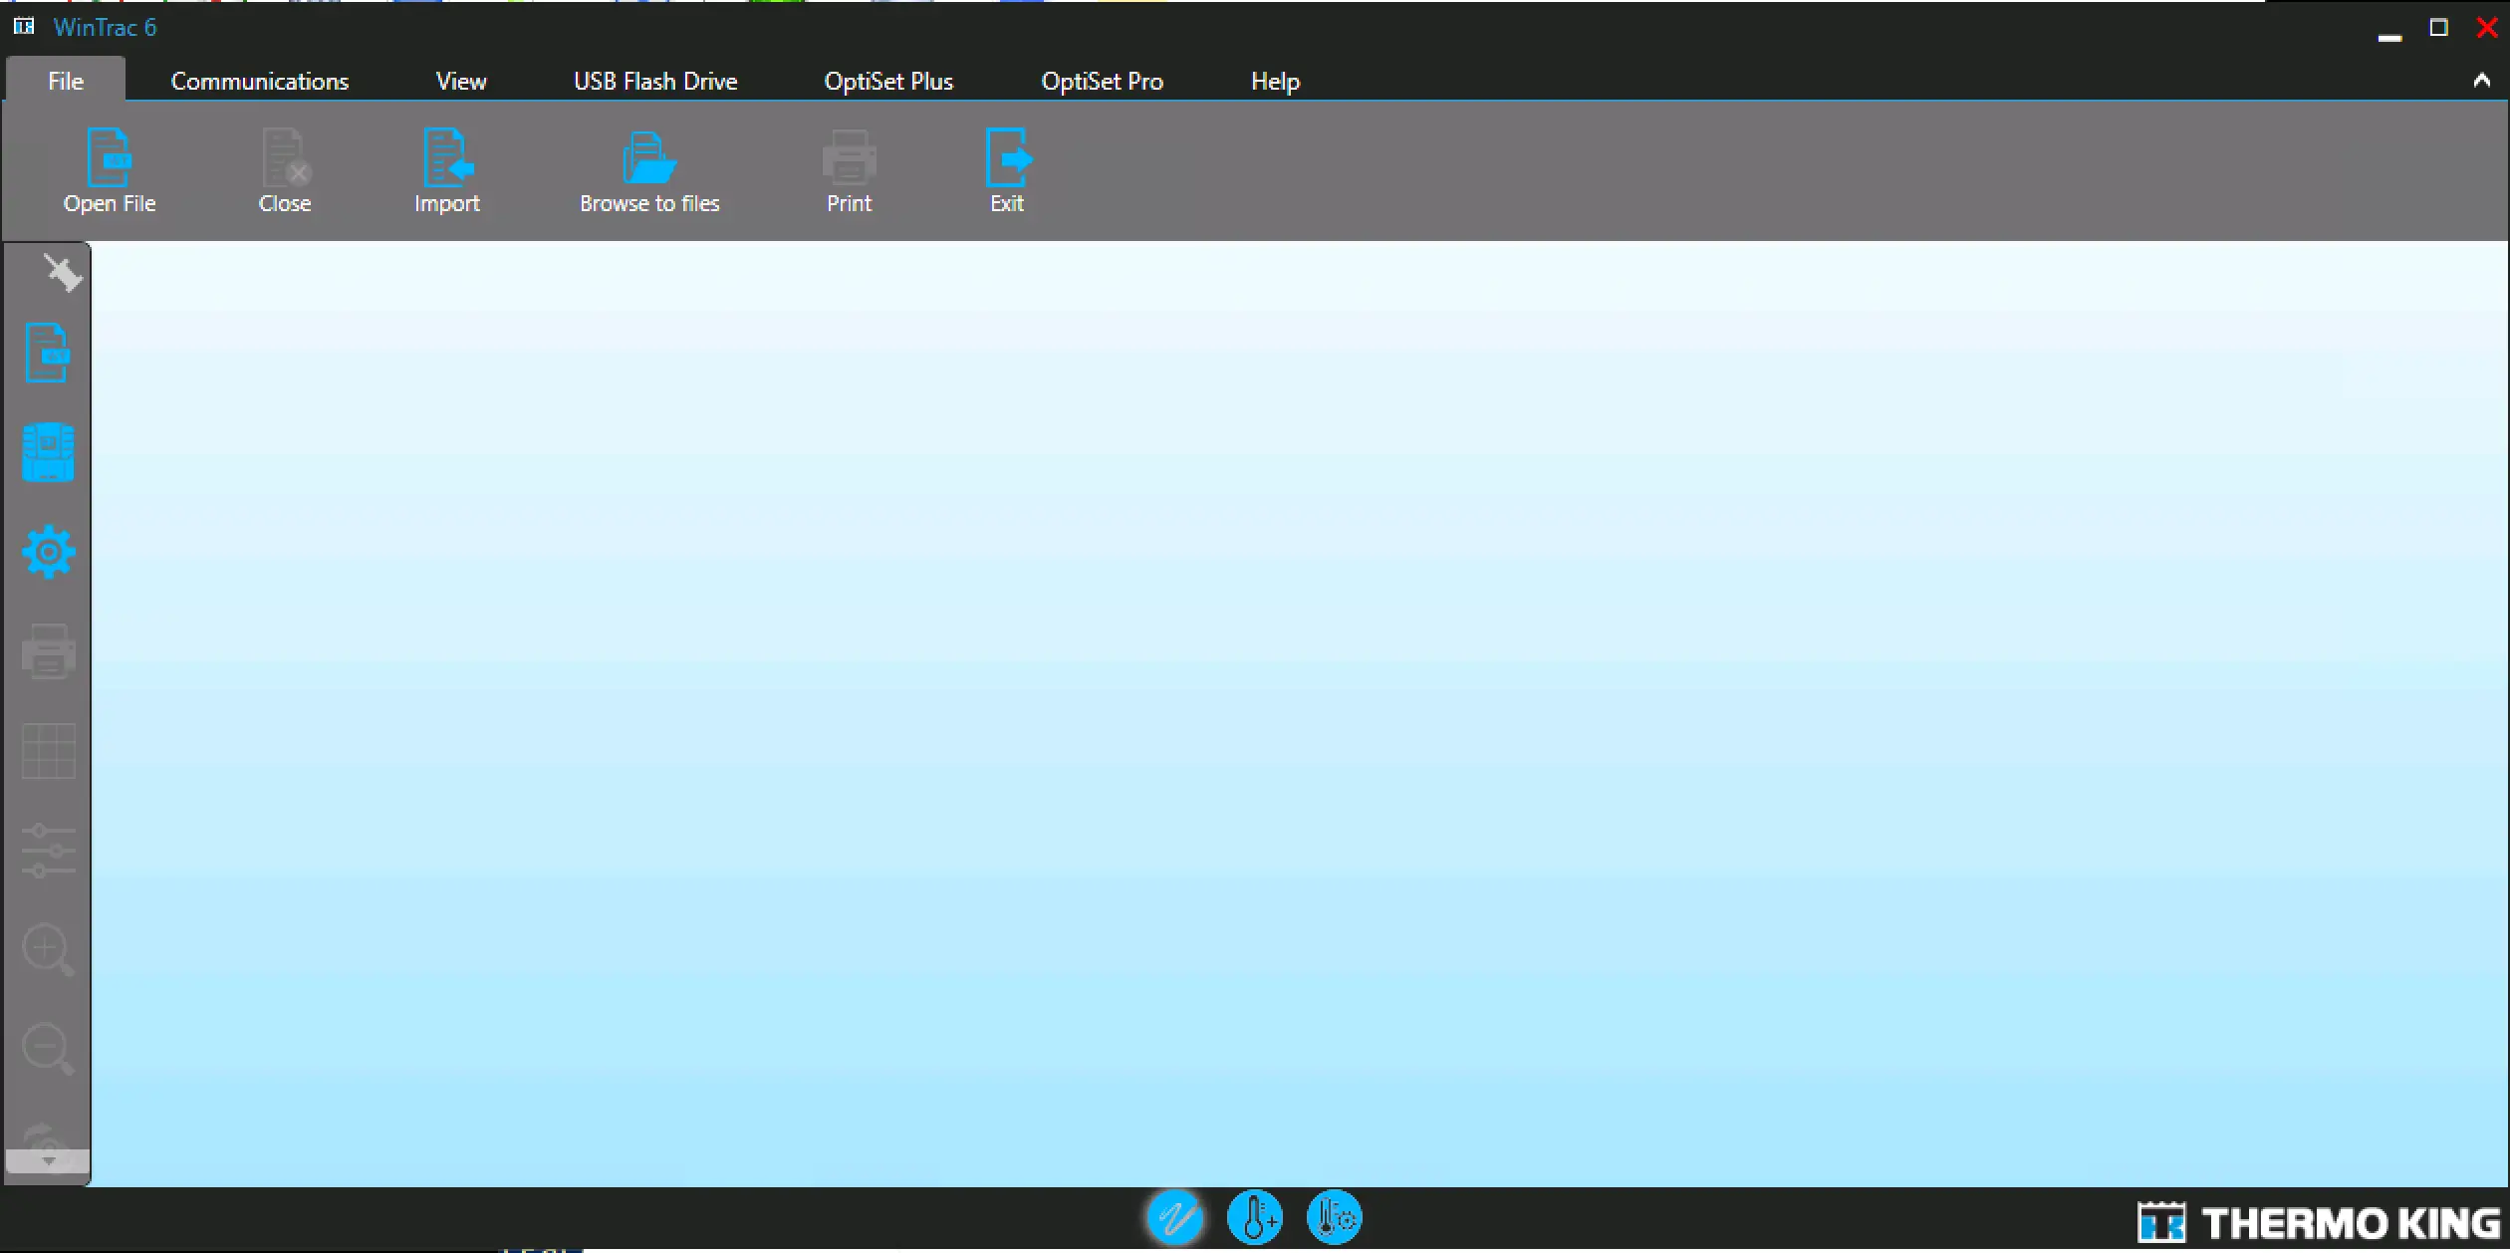Viewport: 2510px width, 1253px height.
Task: Pin the sidebar toolbar
Action: [x=63, y=272]
